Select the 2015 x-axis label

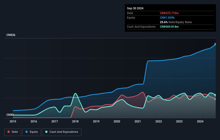(x=13, y=121)
